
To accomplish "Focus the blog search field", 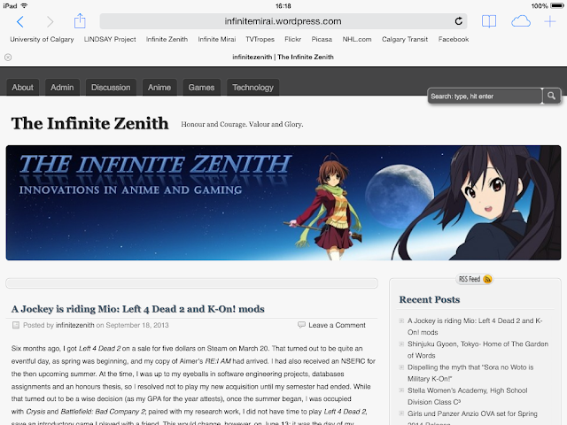I will pyautogui.click(x=485, y=97).
